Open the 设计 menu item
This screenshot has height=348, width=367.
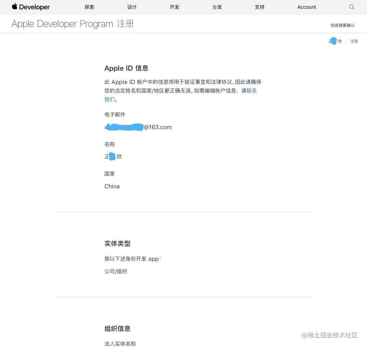[x=132, y=7]
